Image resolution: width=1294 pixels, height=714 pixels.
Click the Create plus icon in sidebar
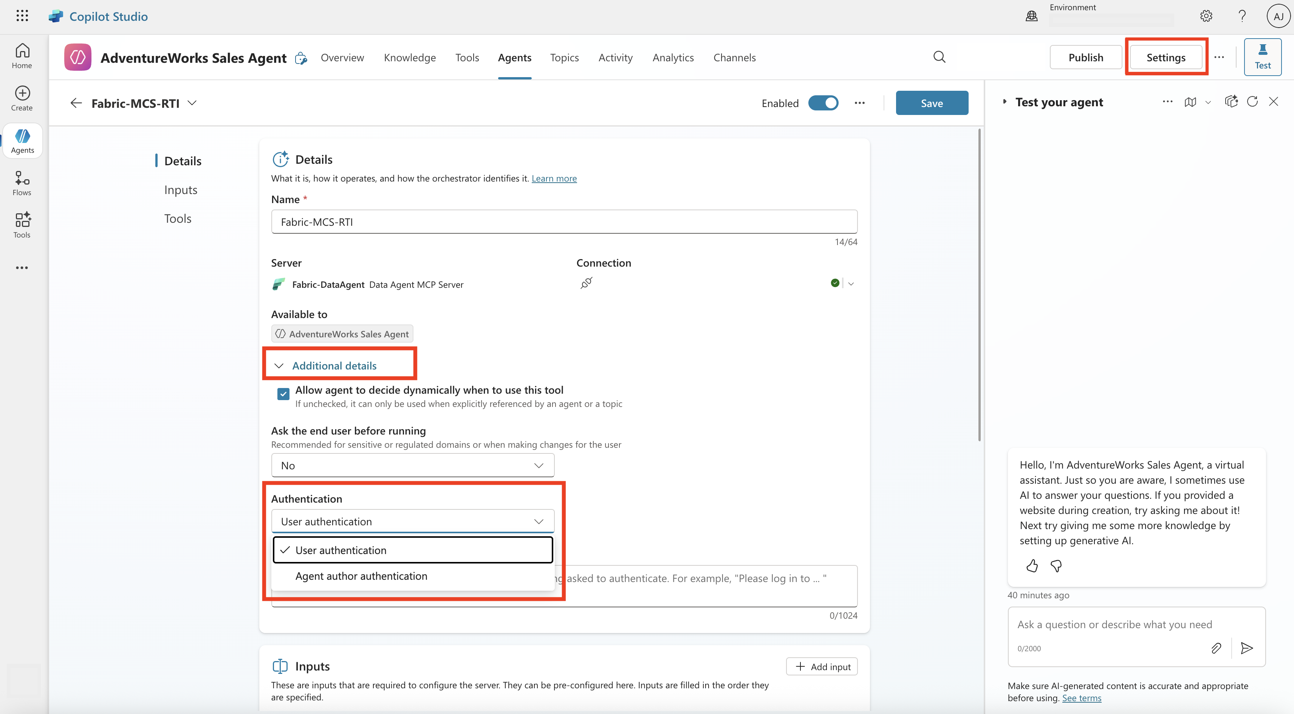click(x=22, y=93)
